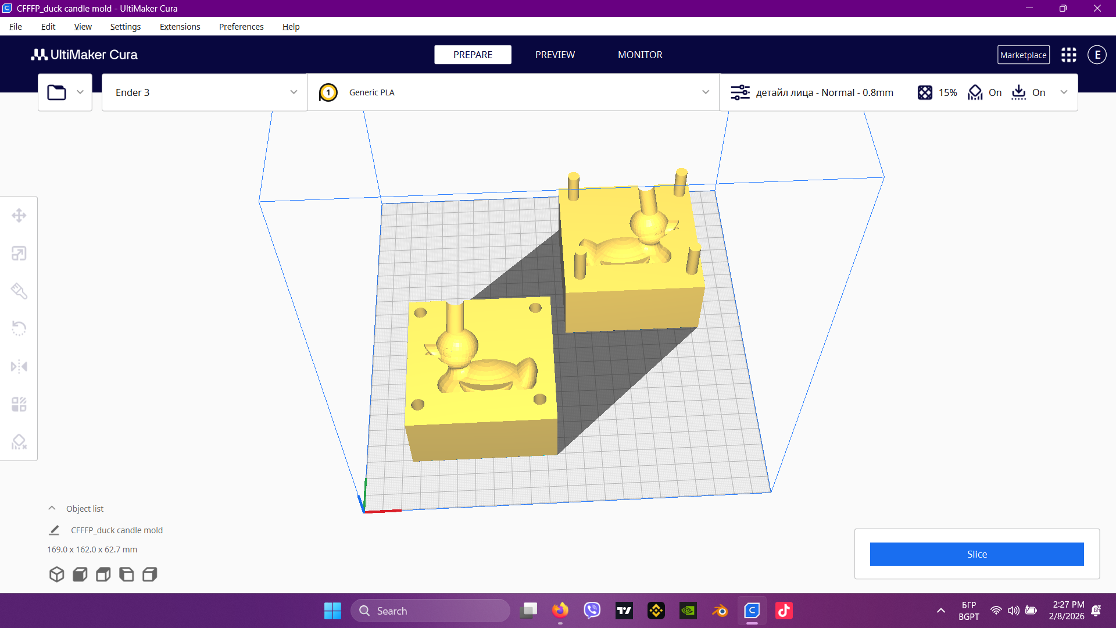This screenshot has height=628, width=1116.
Task: Click the UltiMaker Cura logo
Action: (84, 55)
